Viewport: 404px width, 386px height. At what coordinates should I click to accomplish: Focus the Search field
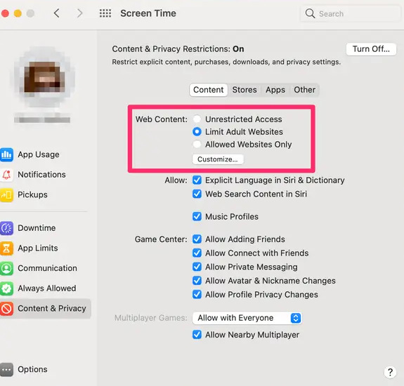click(x=351, y=13)
